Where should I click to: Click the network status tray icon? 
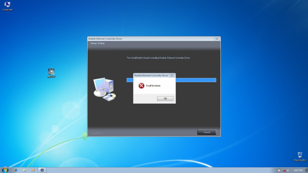284,170
